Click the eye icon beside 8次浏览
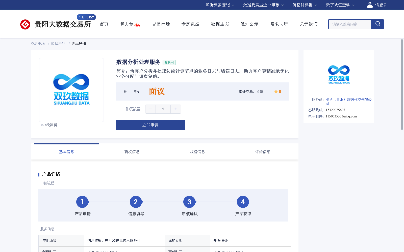404x252 pixels. (42, 125)
